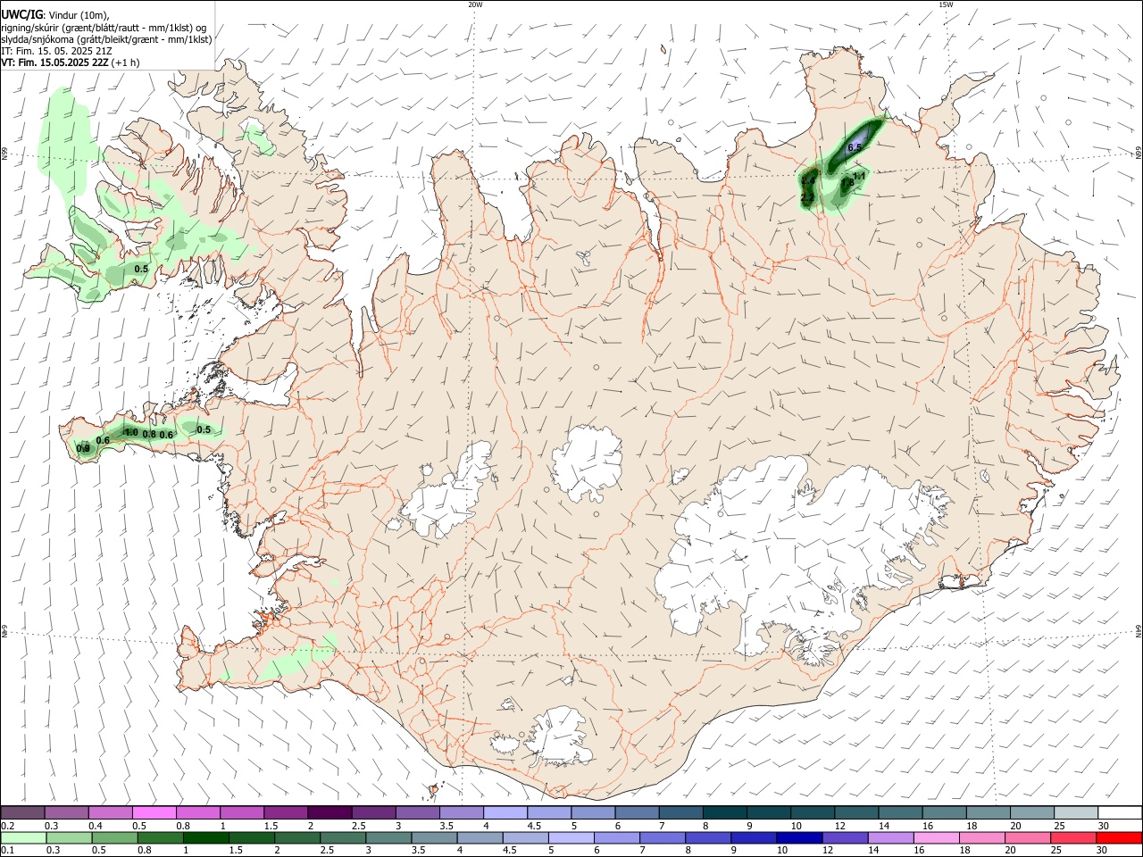The image size is (1143, 857).
Task: Click the 'slydda/snjókoma' legend description line
Action: pos(107,39)
